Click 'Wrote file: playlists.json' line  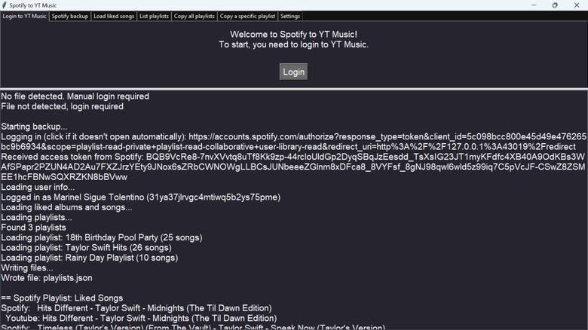point(47,278)
